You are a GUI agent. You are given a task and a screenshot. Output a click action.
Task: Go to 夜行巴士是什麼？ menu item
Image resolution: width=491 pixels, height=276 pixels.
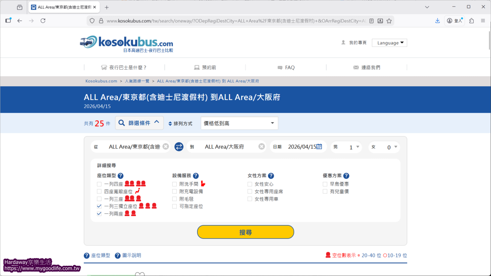click(124, 67)
